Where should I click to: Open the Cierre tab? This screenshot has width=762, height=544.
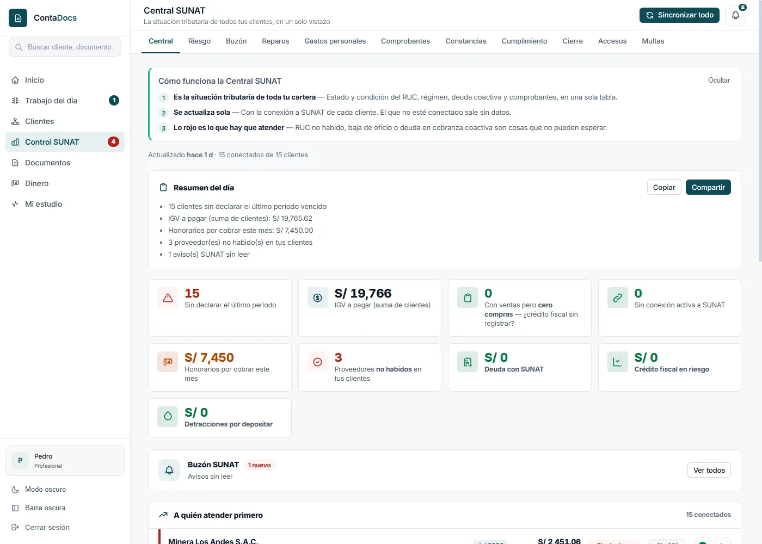pyautogui.click(x=573, y=41)
